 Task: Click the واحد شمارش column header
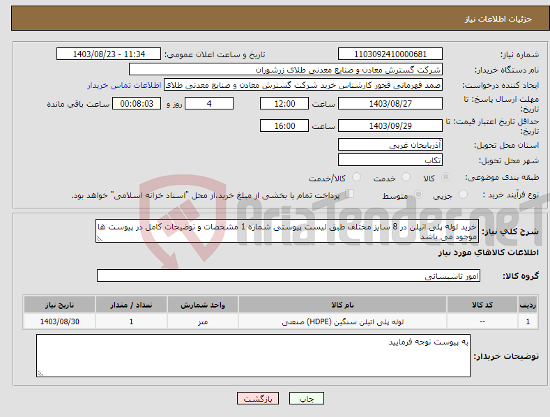point(203,305)
